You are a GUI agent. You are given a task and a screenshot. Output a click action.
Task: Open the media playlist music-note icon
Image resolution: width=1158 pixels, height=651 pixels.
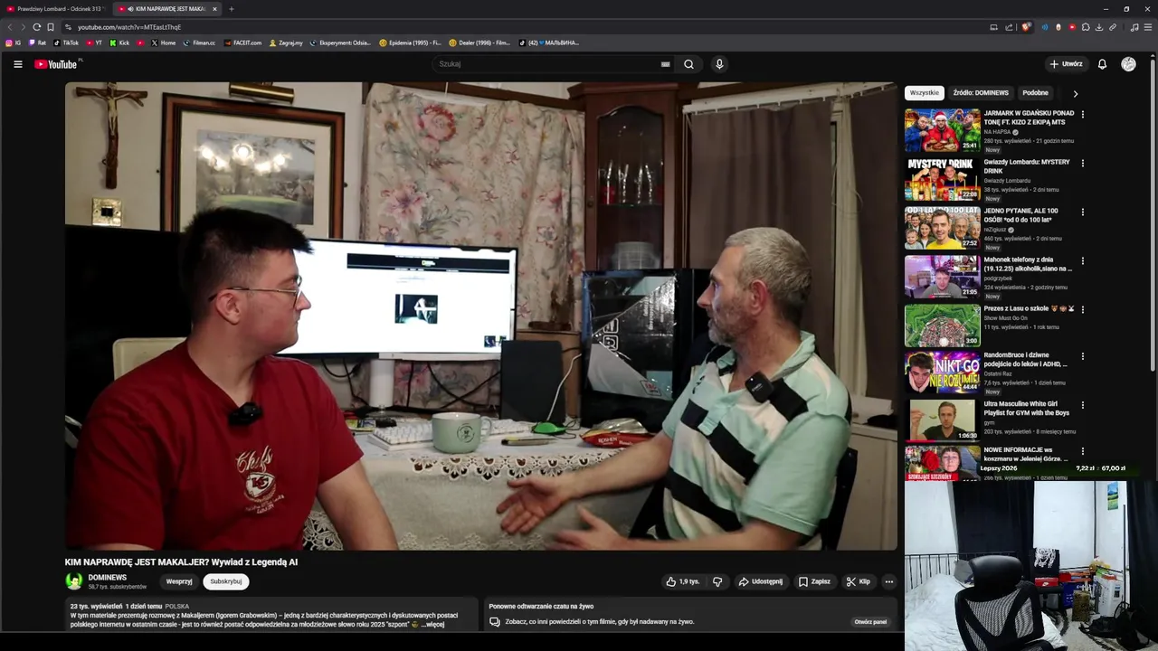1134,27
